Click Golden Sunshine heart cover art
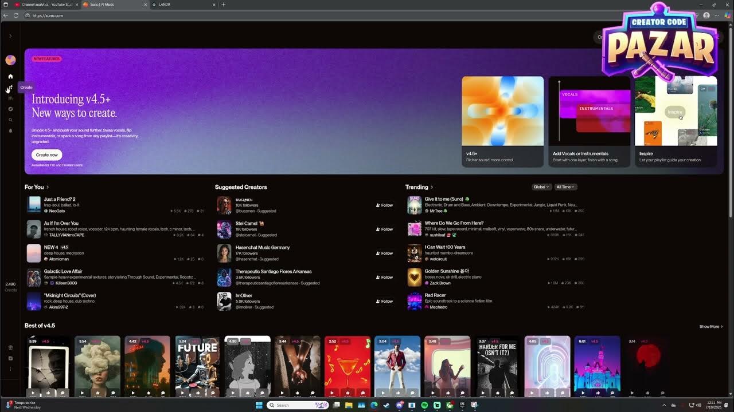The image size is (734, 412). [x=415, y=277]
